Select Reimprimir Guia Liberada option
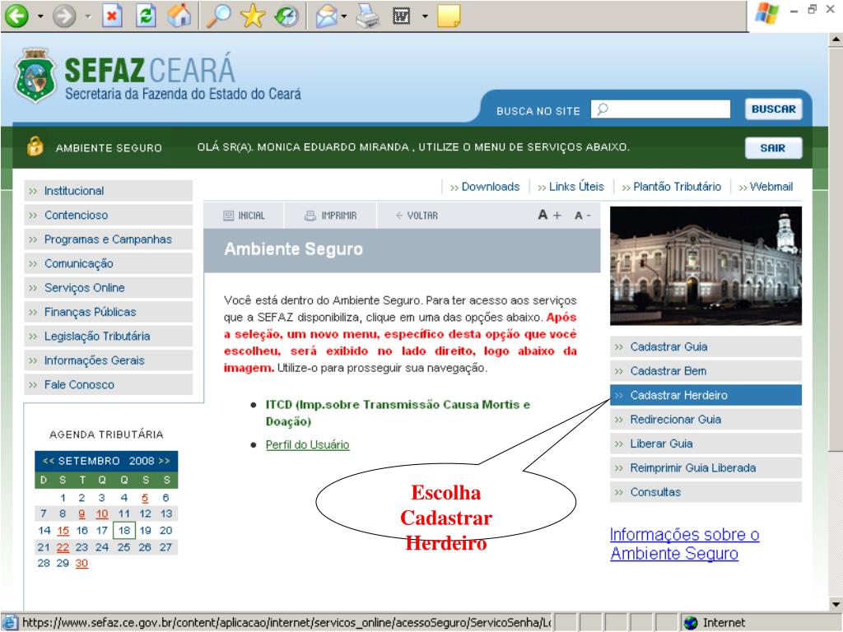This screenshot has width=843, height=632. click(x=706, y=467)
